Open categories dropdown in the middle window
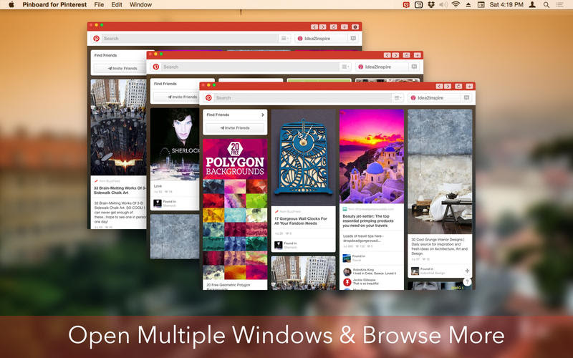 point(345,67)
